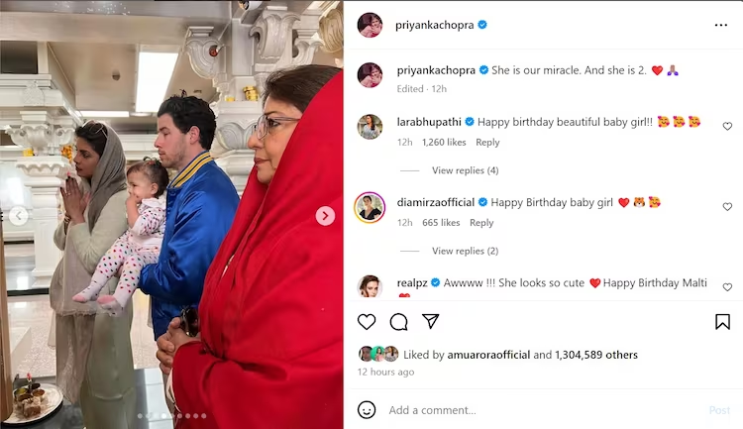
Task: Reply to diamirzaofficial's comment
Action: point(481,223)
